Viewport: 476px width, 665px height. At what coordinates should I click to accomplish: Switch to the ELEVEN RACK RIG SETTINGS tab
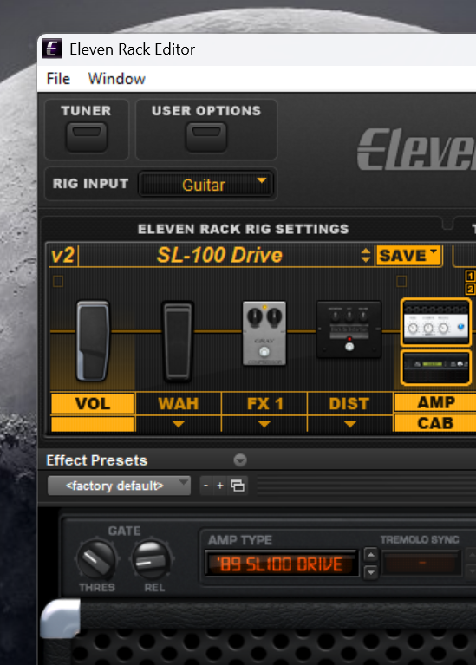[x=243, y=229]
